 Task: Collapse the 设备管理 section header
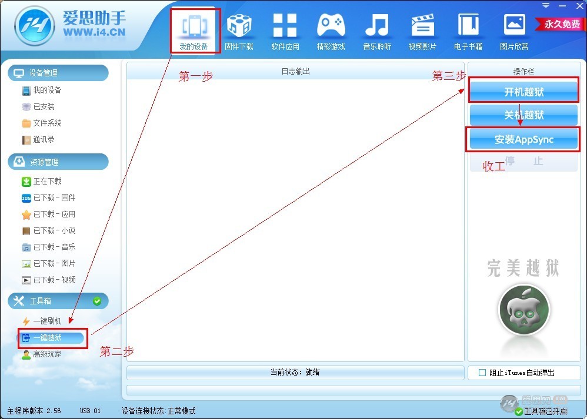coord(58,73)
